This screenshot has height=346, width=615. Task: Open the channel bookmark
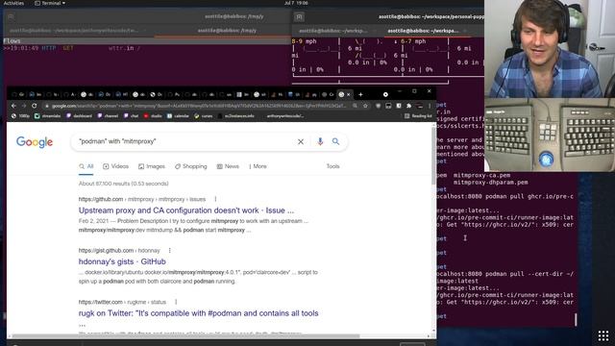(x=108, y=116)
